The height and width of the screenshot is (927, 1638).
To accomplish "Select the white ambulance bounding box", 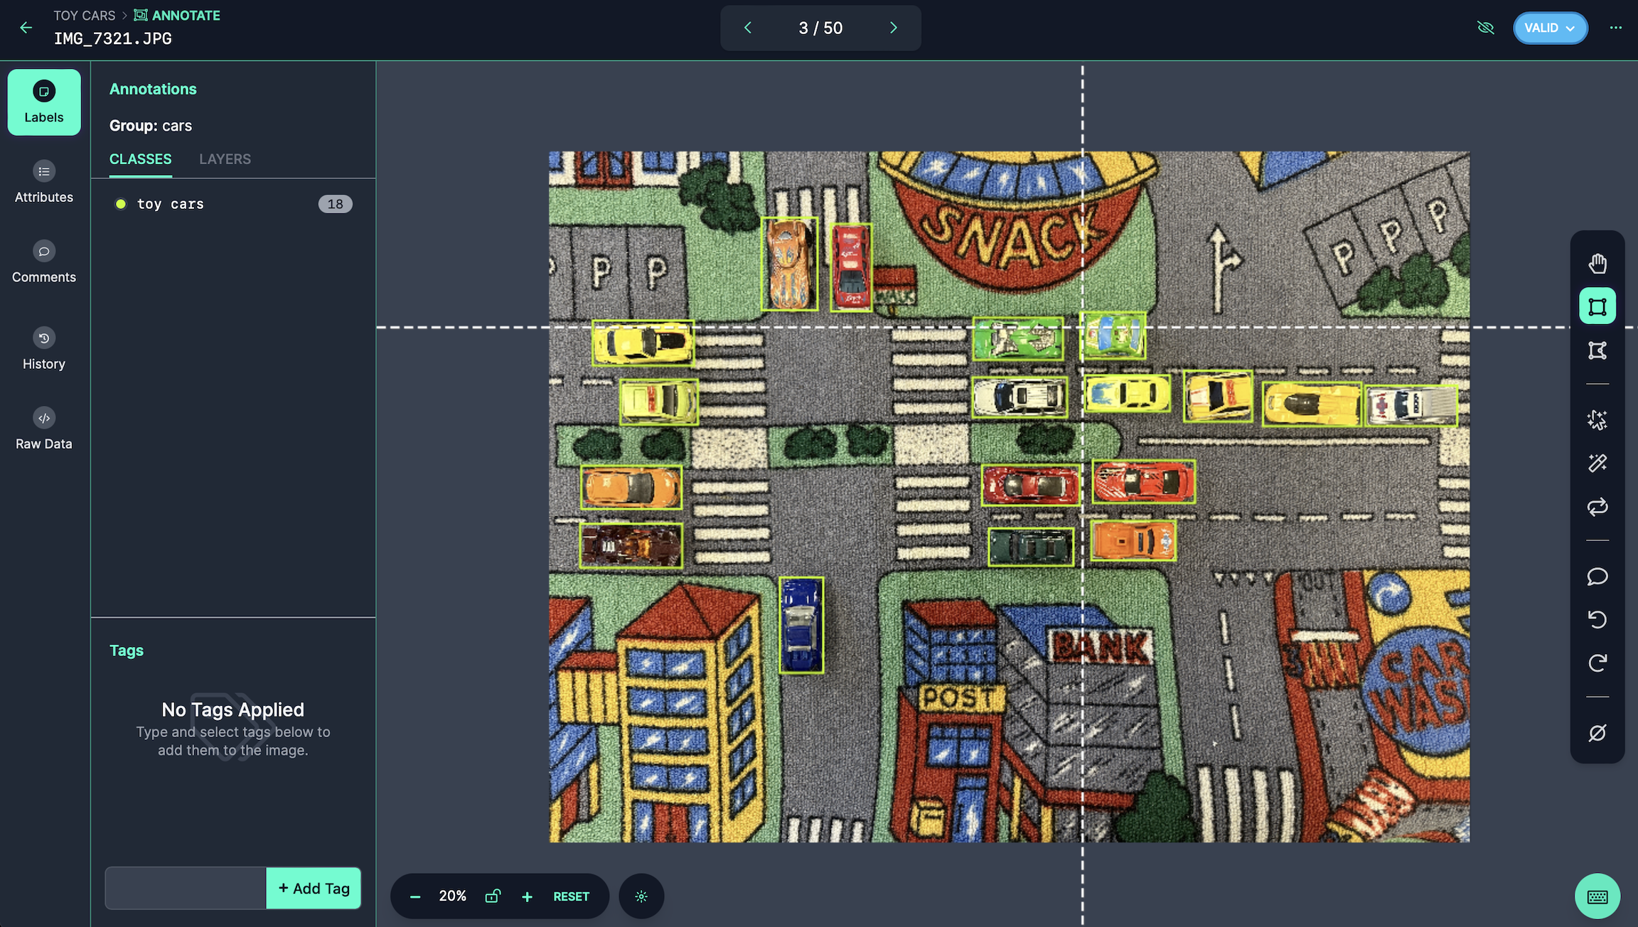I will [x=1410, y=405].
